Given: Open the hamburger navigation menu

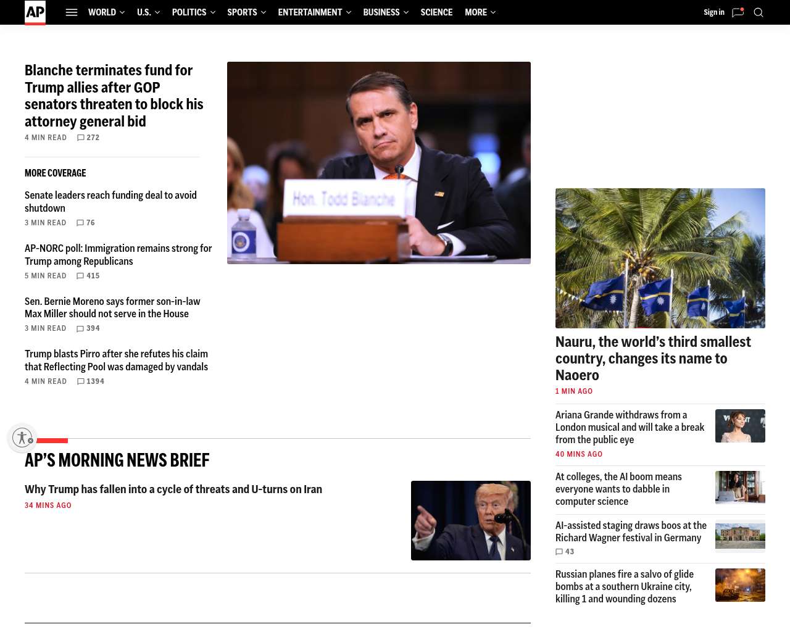Looking at the screenshot, I should coord(72,12).
